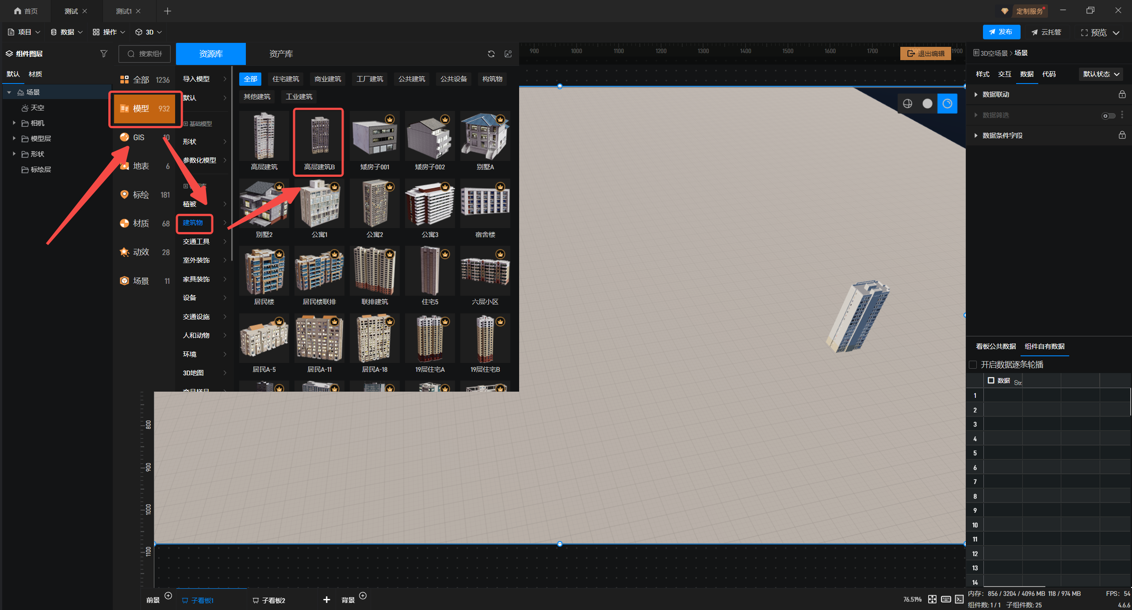Open the 默认状态 dropdown
Viewport: 1132px width, 610px height.
click(x=1101, y=74)
